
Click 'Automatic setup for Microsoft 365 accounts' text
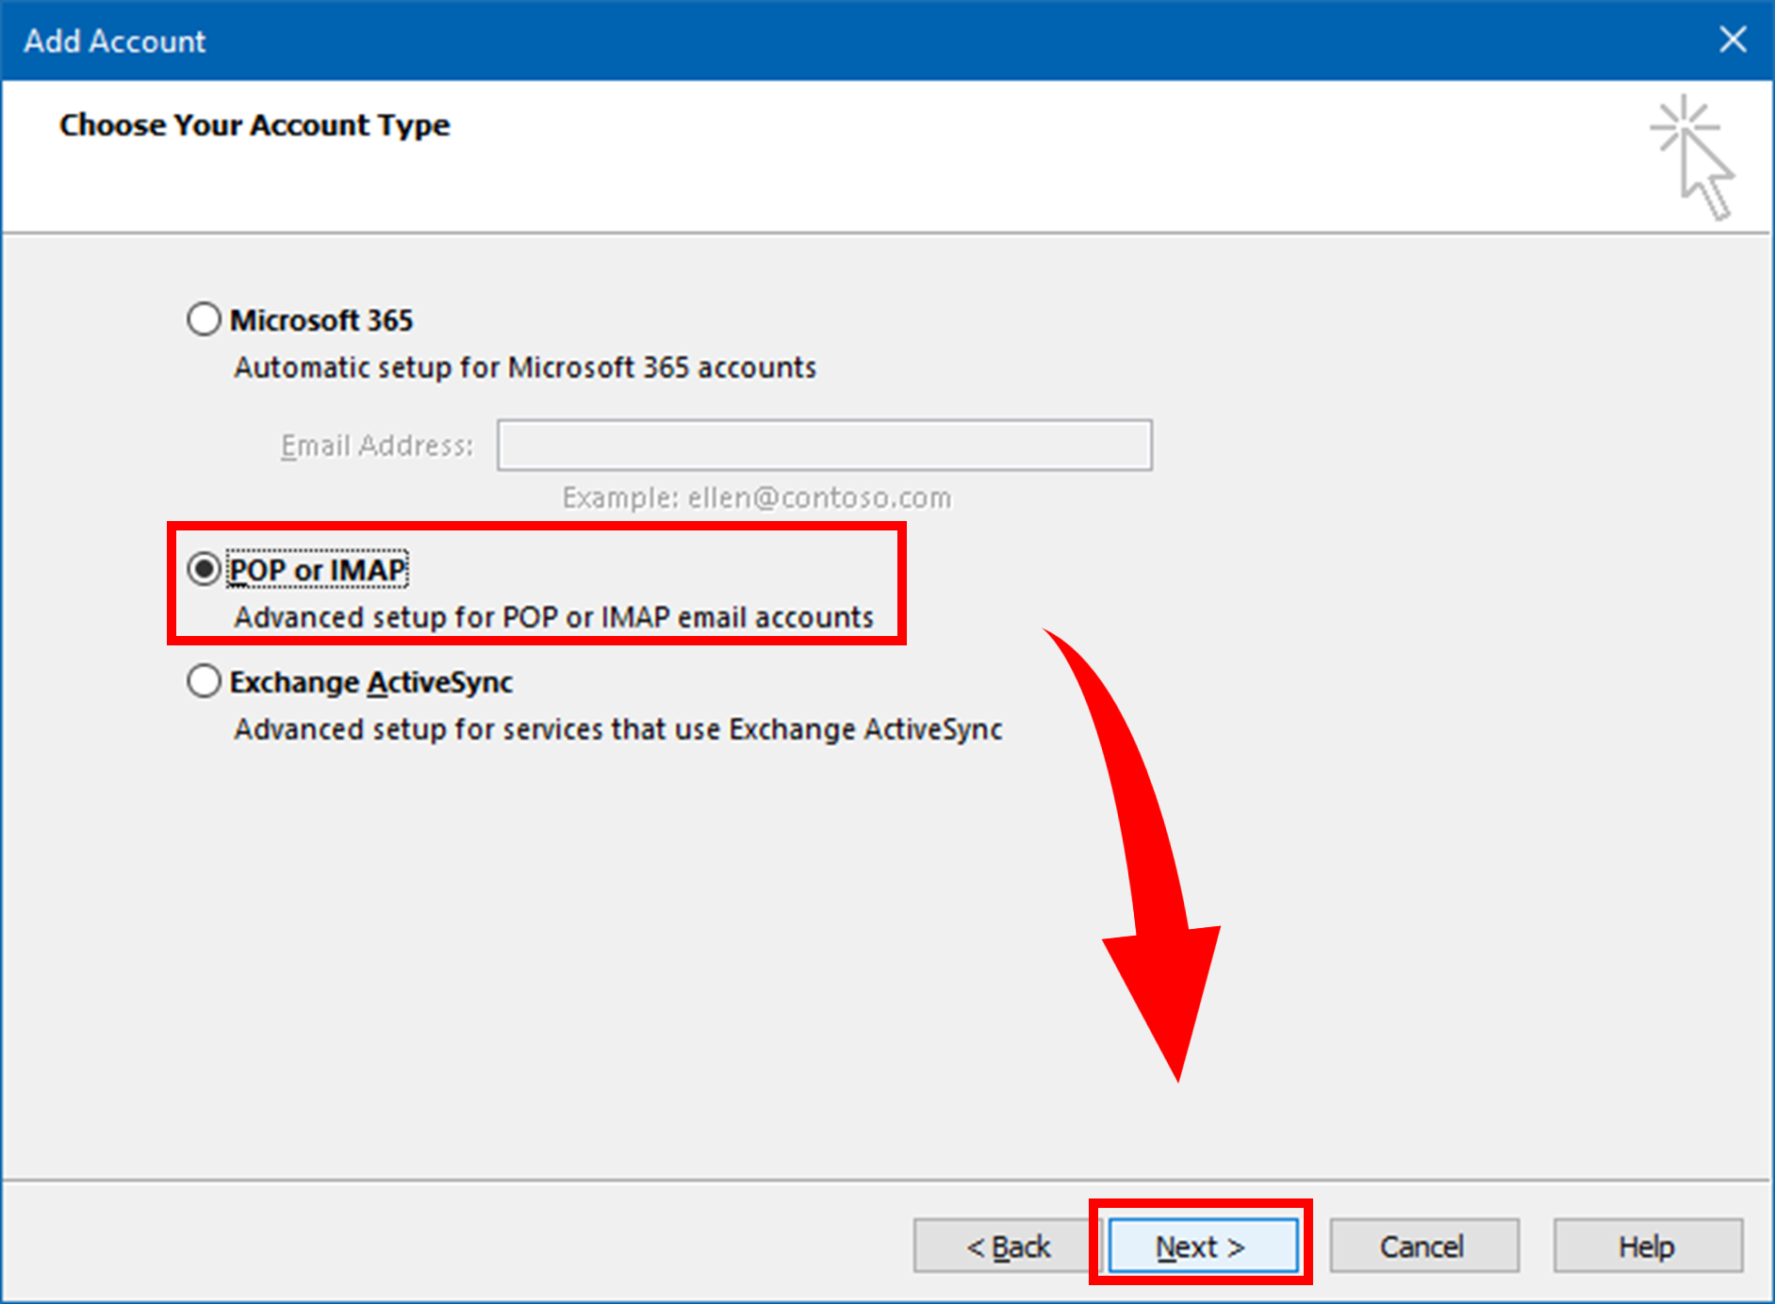point(525,367)
